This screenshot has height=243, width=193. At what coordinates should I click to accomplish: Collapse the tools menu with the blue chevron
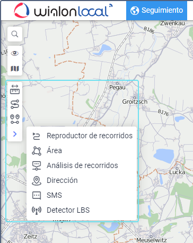click(x=15, y=134)
